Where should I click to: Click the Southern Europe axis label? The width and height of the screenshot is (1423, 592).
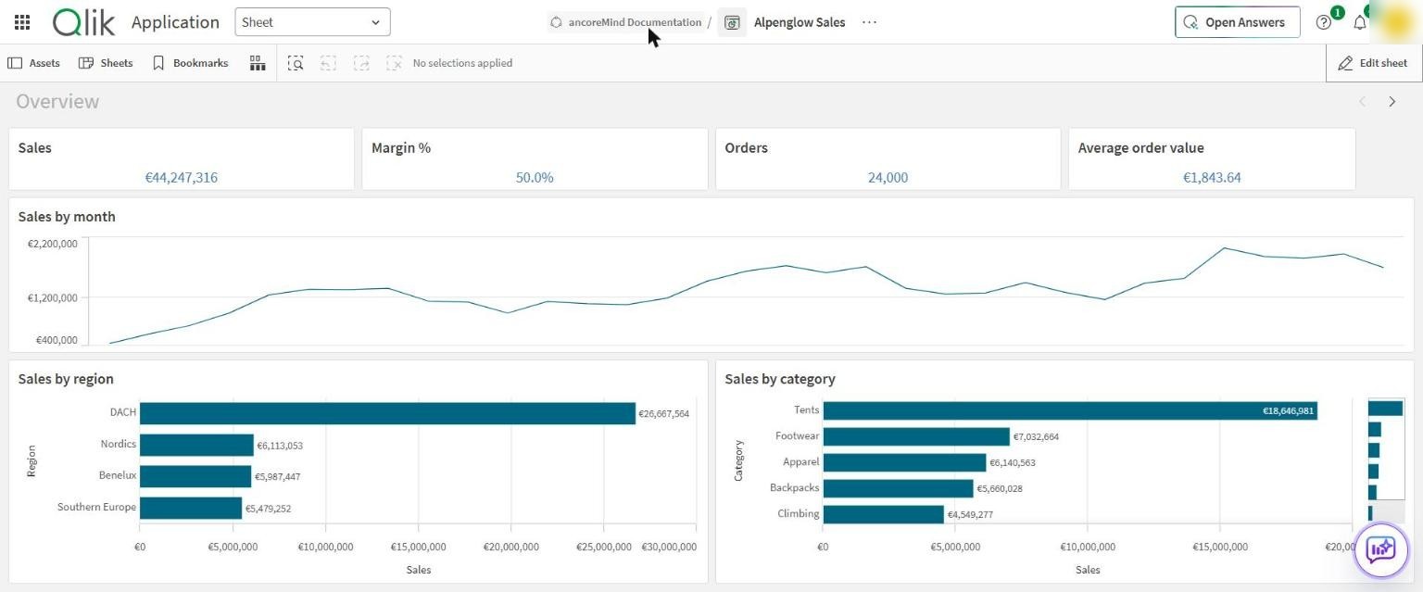pyautogui.click(x=96, y=507)
